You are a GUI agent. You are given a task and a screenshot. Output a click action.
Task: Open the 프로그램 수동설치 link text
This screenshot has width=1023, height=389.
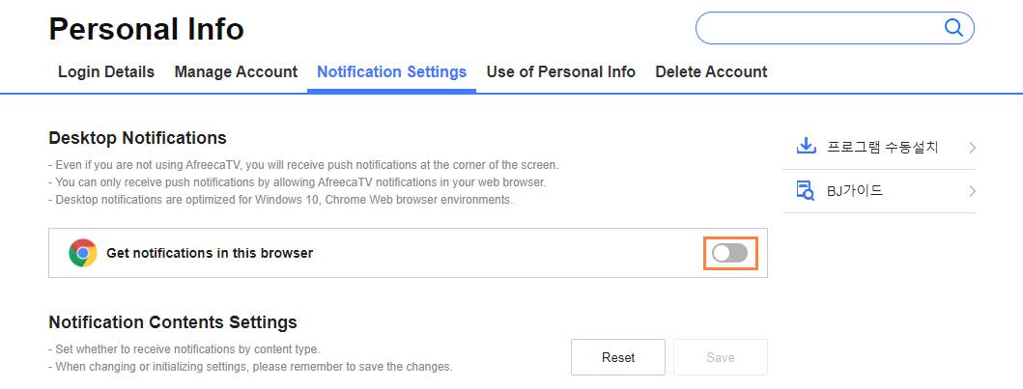(883, 147)
